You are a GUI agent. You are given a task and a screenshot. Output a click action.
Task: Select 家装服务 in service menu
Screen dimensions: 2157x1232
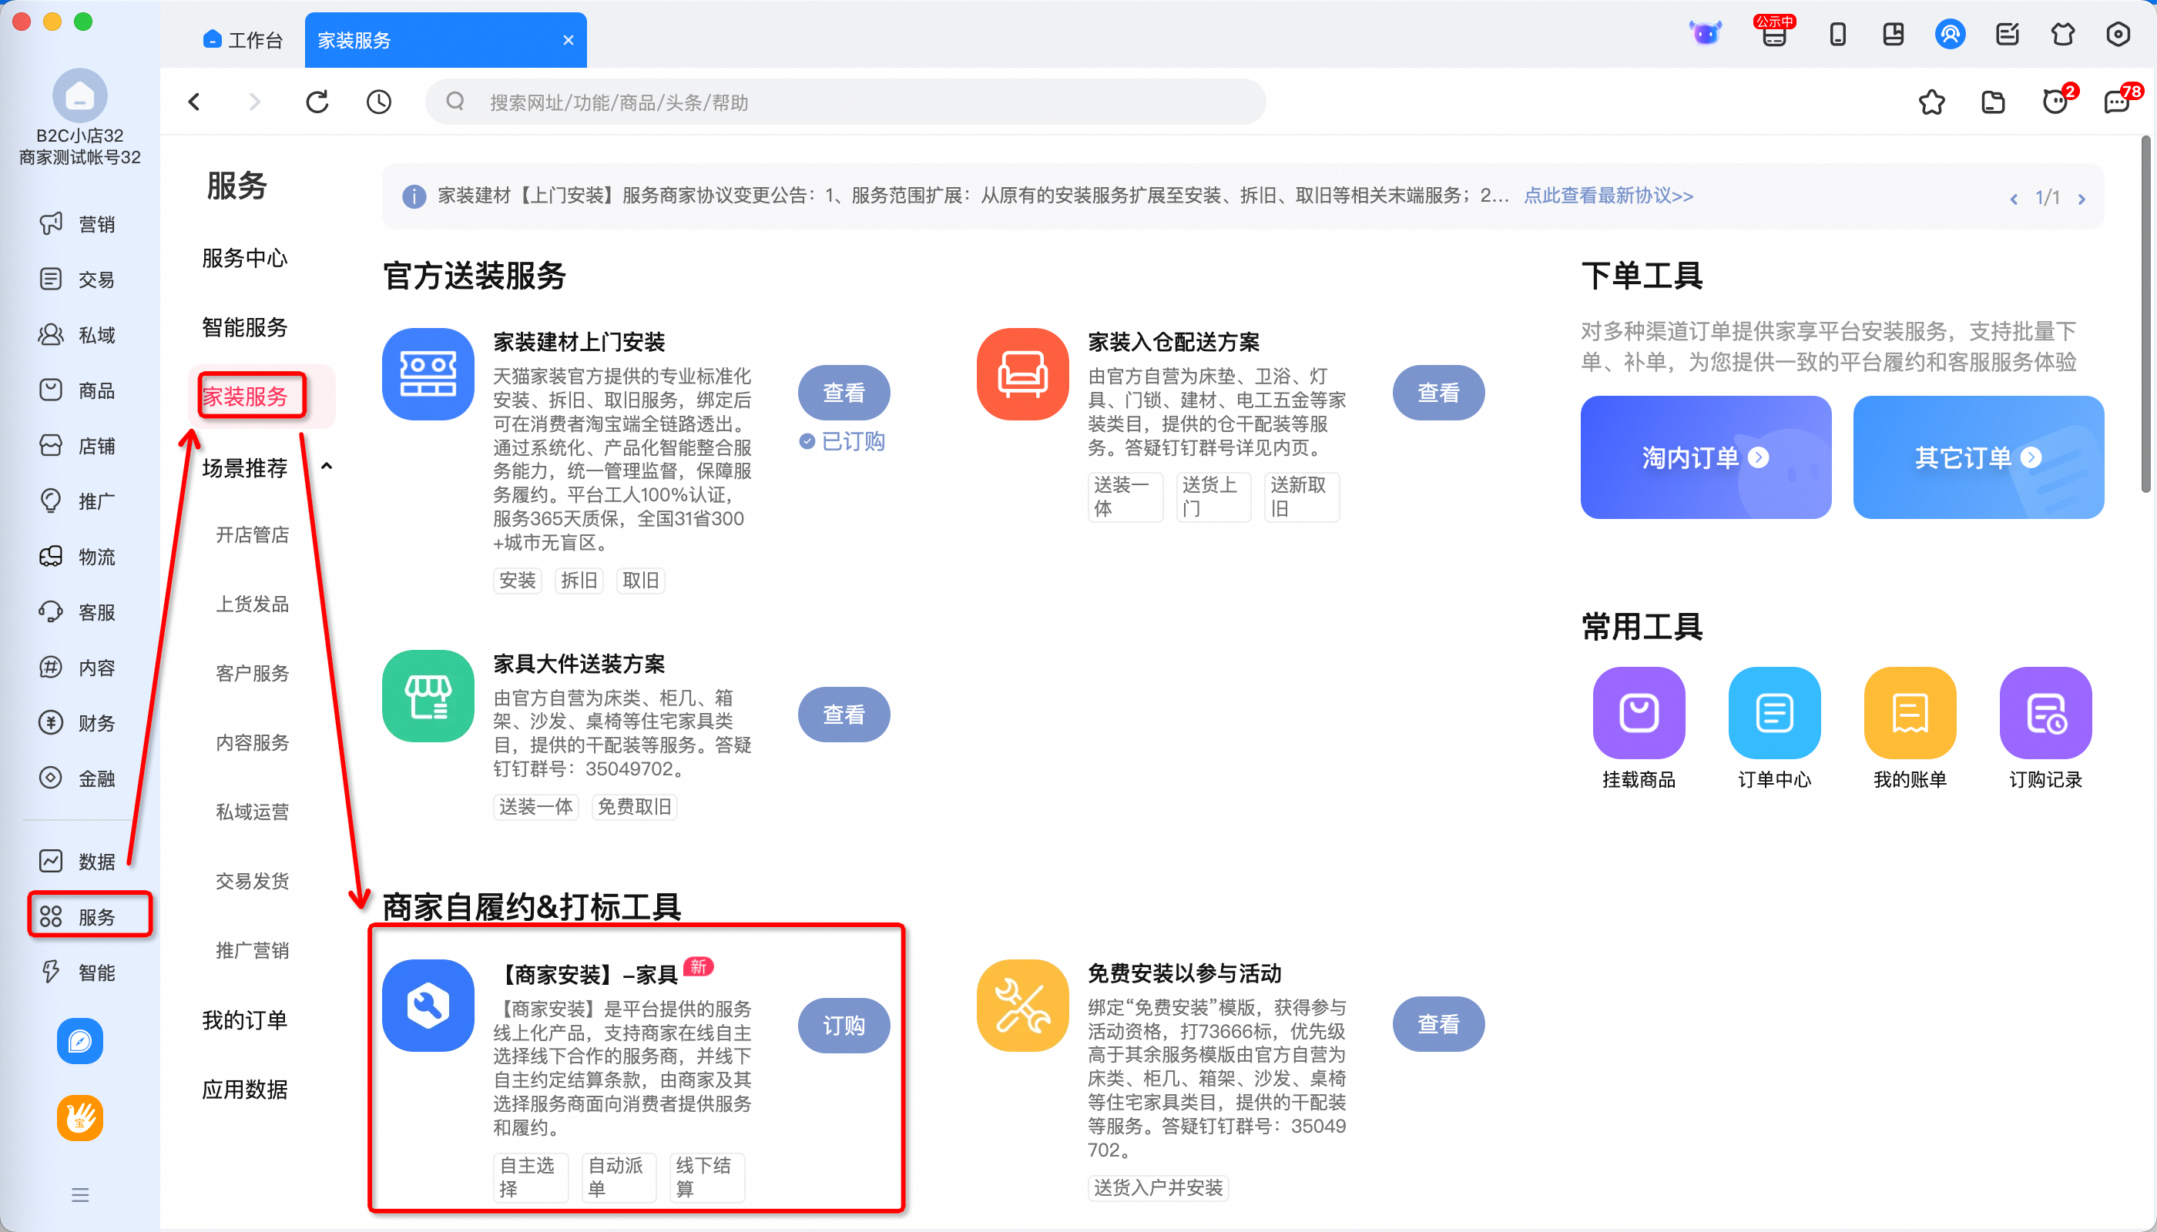pos(245,396)
